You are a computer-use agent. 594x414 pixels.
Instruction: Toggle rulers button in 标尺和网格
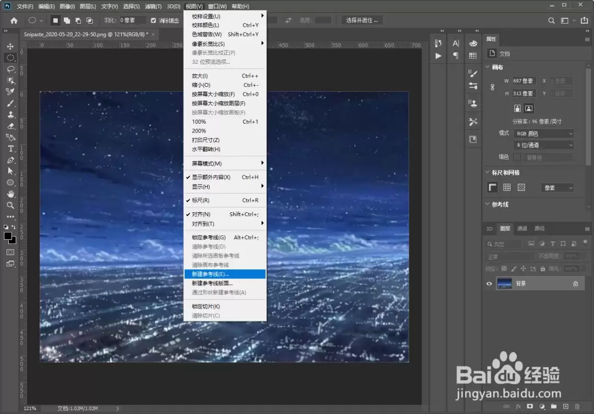(x=492, y=187)
